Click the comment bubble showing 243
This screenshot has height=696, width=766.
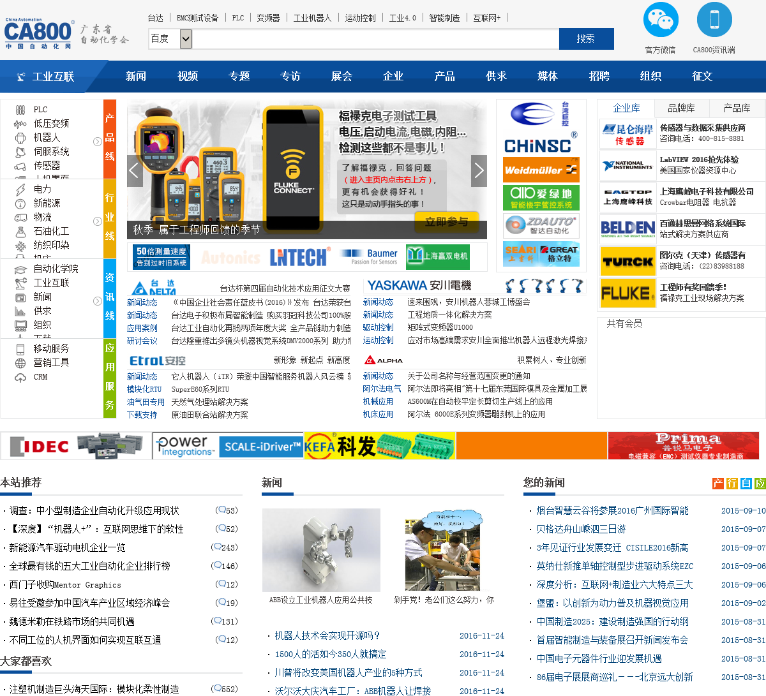click(x=217, y=547)
